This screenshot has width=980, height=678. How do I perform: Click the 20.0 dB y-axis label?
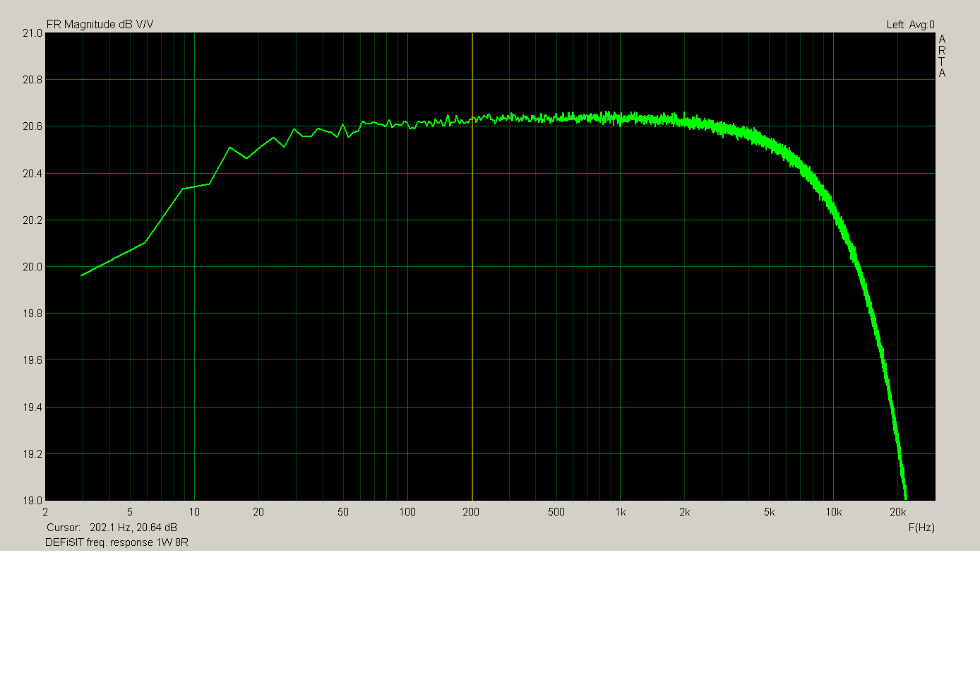(x=32, y=267)
